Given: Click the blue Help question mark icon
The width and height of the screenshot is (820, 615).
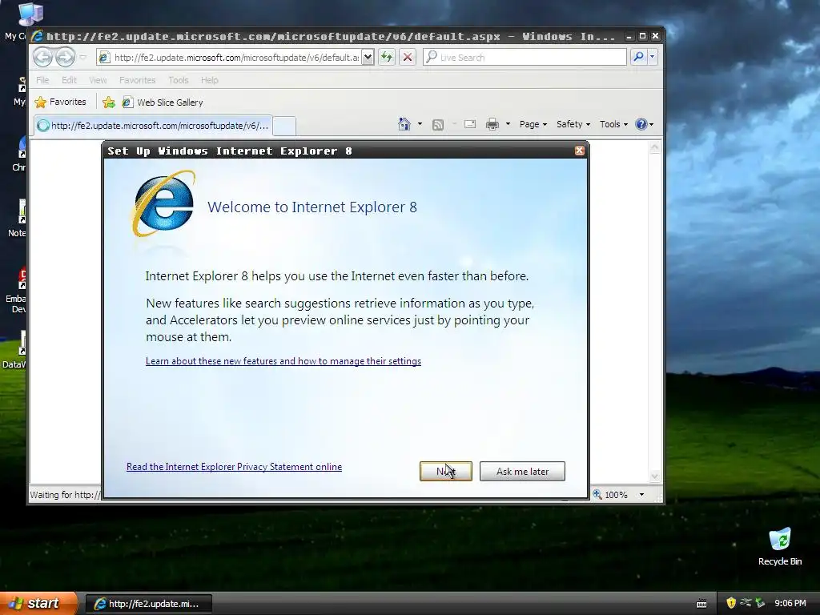Looking at the screenshot, I should click(x=641, y=124).
